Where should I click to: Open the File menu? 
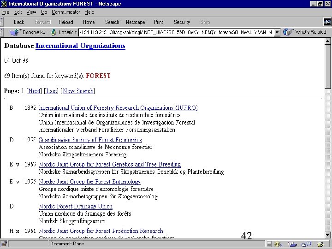coord(6,12)
